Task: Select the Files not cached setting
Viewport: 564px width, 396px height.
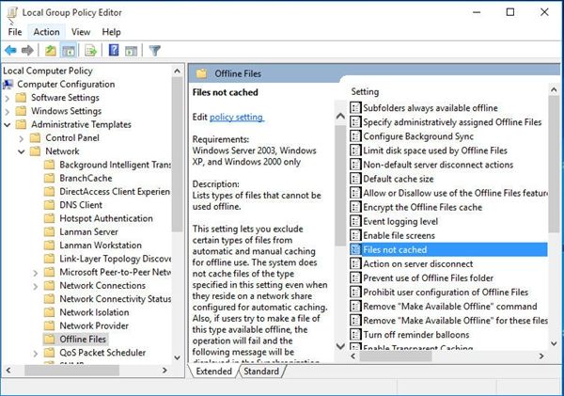Action: [448, 249]
